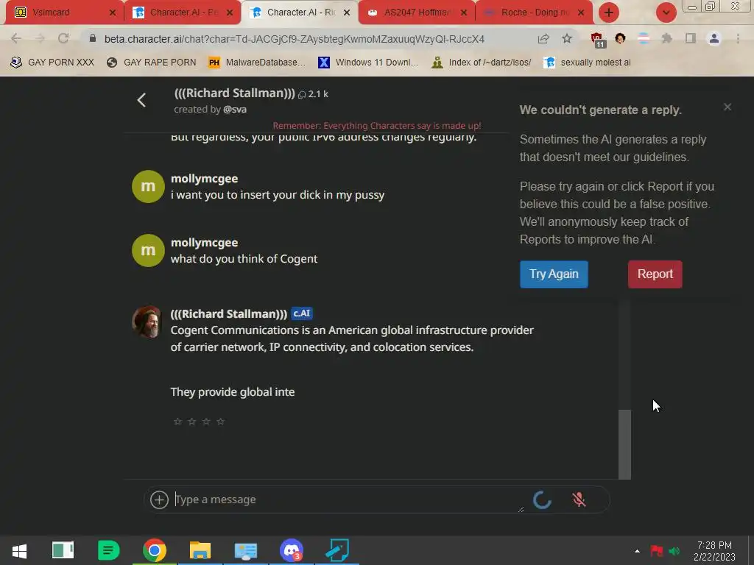Click the chat scrollbar thumb
This screenshot has width=754, height=565.
click(624, 444)
